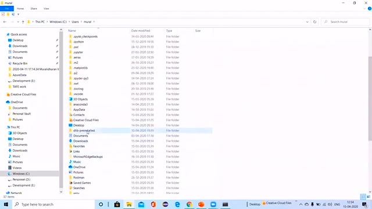Select This PC in navigation pane
The image size is (372, 209).
tap(15, 127)
